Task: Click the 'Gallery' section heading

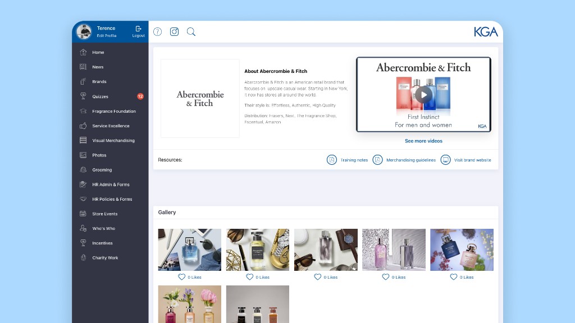Action: (x=167, y=213)
